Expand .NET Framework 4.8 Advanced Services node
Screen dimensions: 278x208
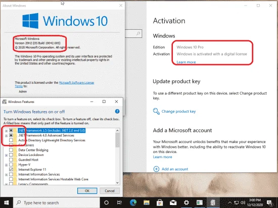click(x=6, y=136)
